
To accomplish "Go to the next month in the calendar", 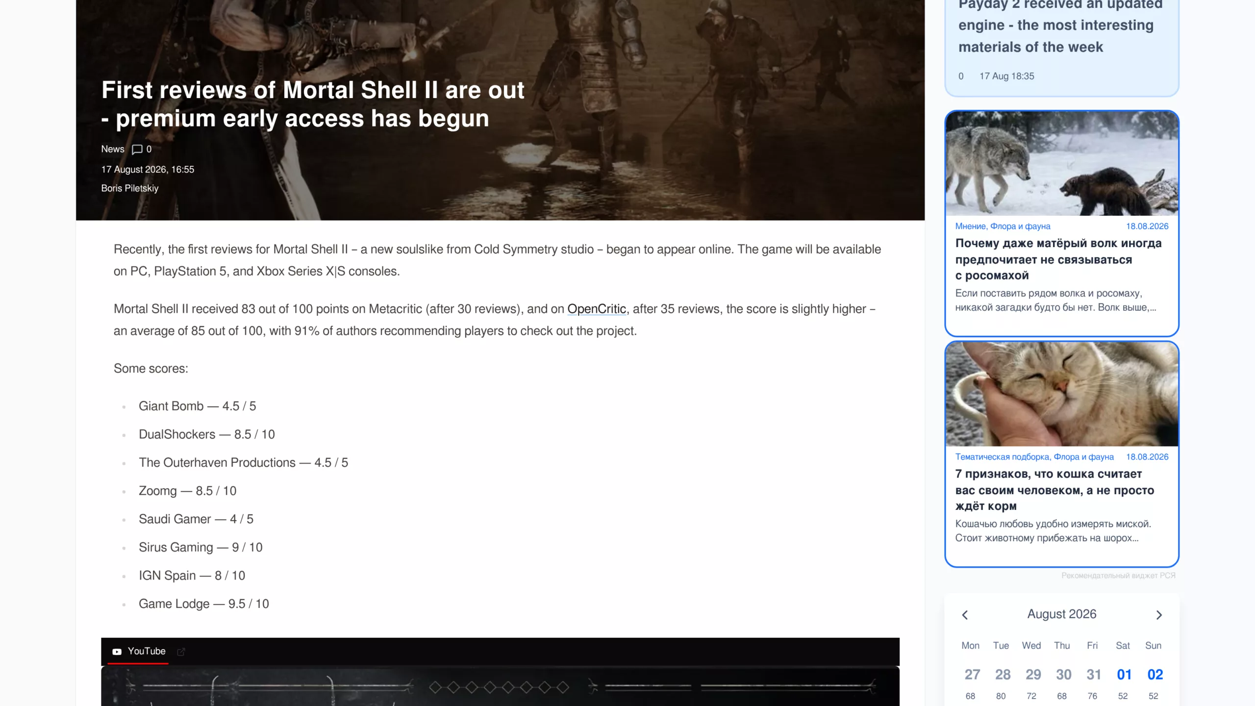I will [x=1159, y=615].
